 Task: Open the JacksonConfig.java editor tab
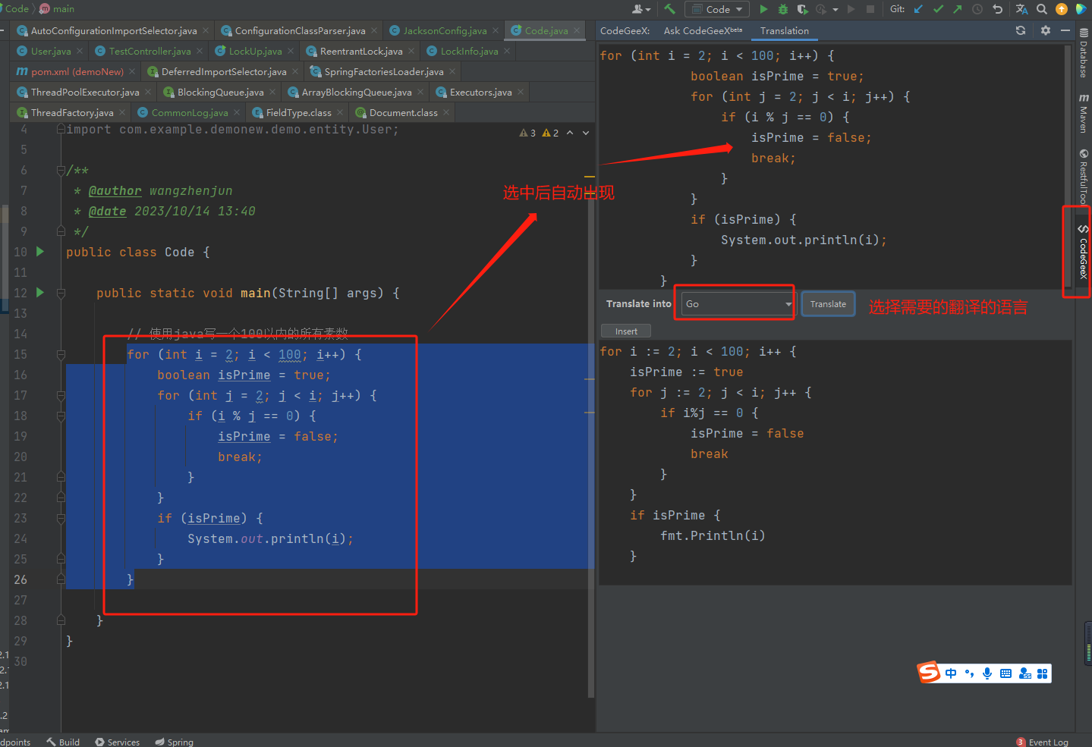pyautogui.click(x=445, y=30)
